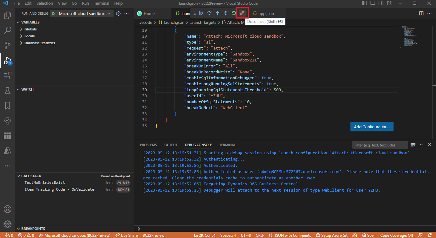
Task: Switch to the Terminal tab
Action: [x=227, y=145]
